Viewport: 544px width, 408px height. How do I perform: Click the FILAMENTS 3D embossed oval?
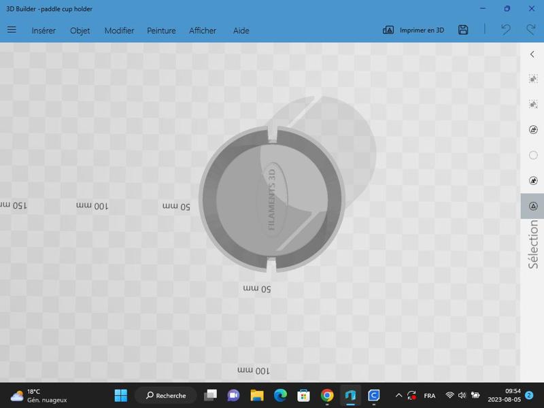coord(272,199)
